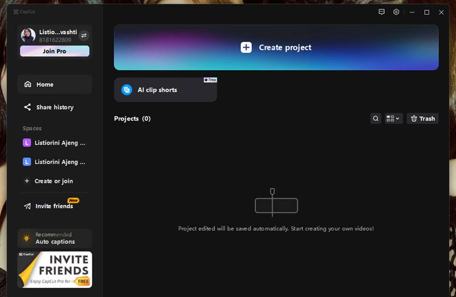Open the Trash button
Viewport: 456px width, 297px height.
click(x=422, y=119)
